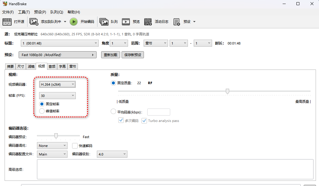Click the Open Source (打开源) label
The image size is (319, 186).
click(19, 22)
